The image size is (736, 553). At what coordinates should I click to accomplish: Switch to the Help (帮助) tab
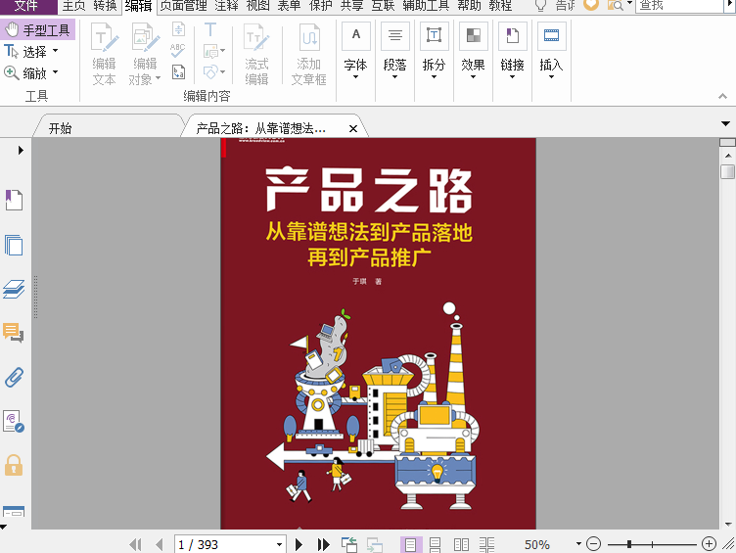click(x=470, y=6)
